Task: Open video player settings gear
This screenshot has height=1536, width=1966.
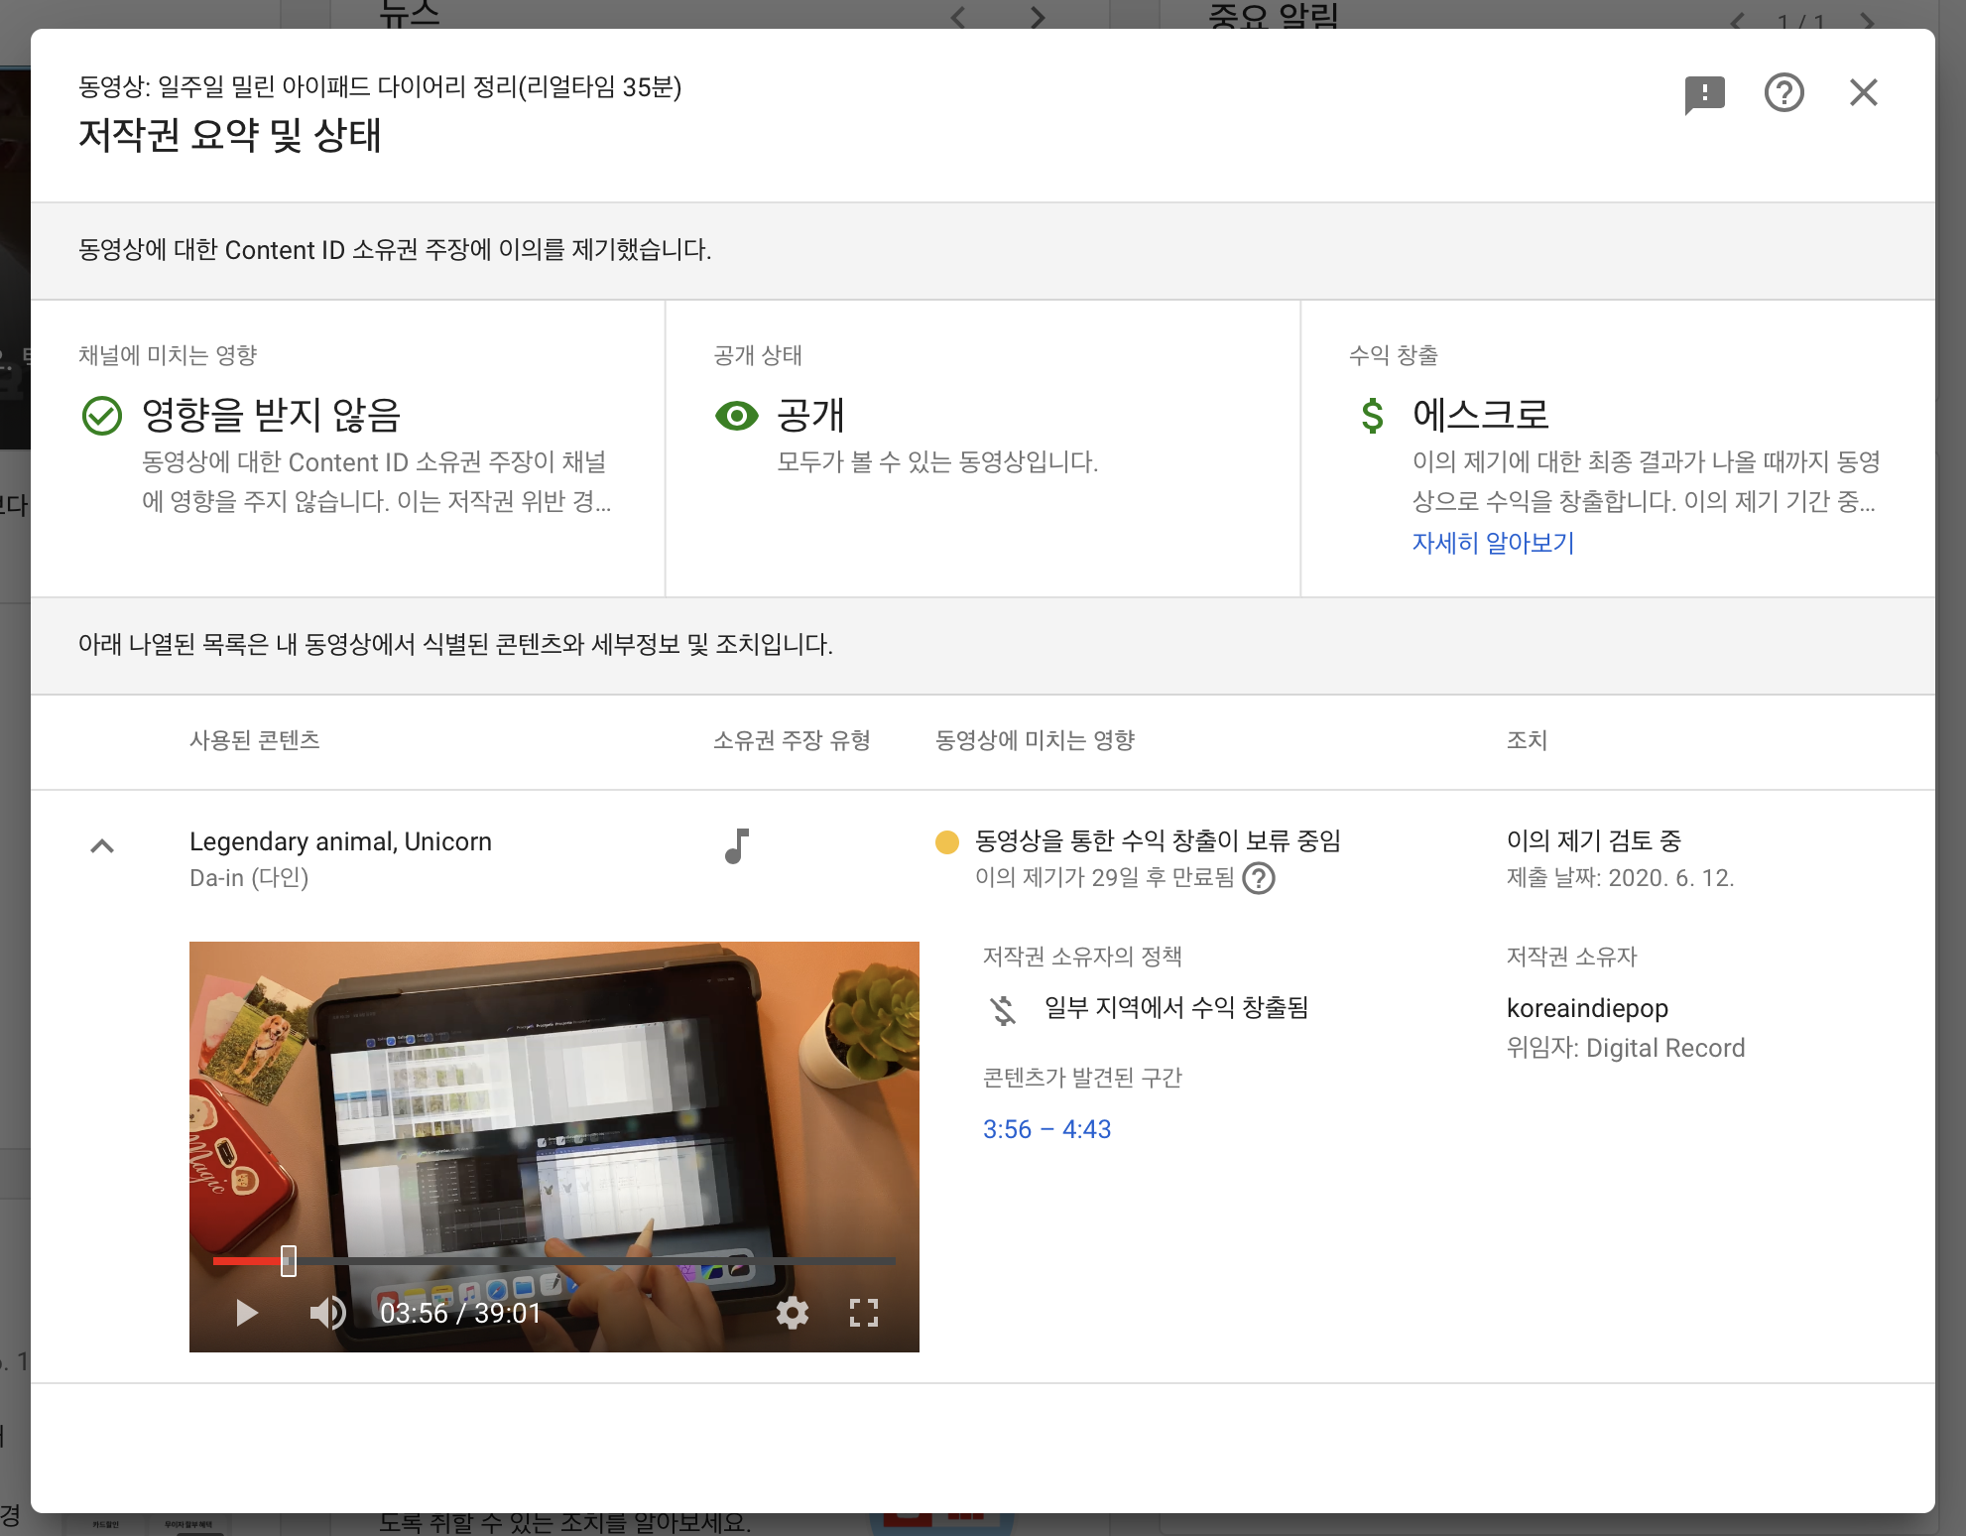Action: coord(792,1313)
